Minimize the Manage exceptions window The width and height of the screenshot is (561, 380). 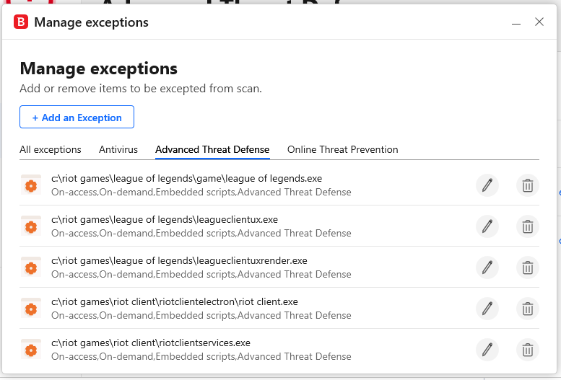516,22
